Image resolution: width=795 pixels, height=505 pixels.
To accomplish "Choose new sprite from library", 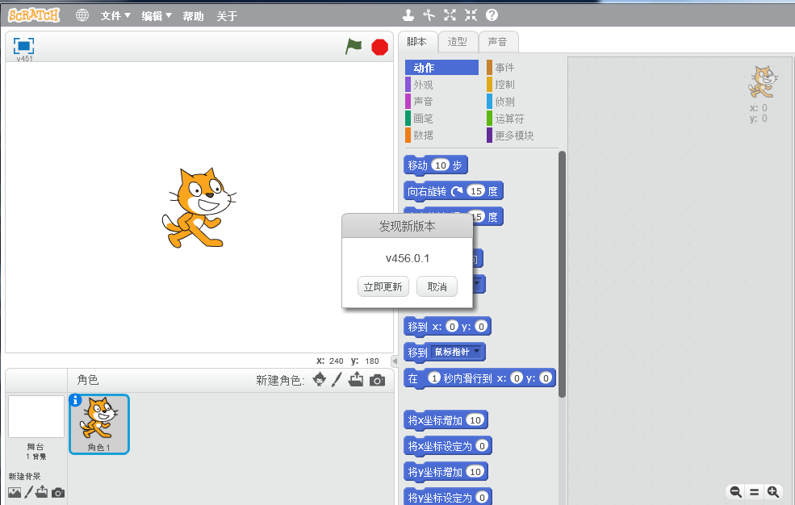I will pos(319,379).
